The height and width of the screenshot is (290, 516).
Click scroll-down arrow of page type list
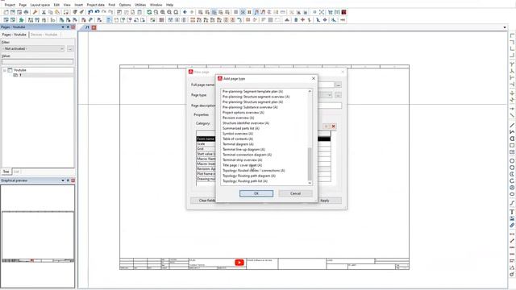(x=310, y=183)
